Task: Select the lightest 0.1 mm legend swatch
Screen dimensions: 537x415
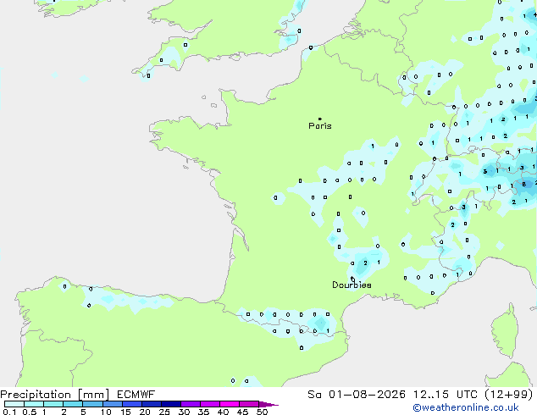Action: 14,404
